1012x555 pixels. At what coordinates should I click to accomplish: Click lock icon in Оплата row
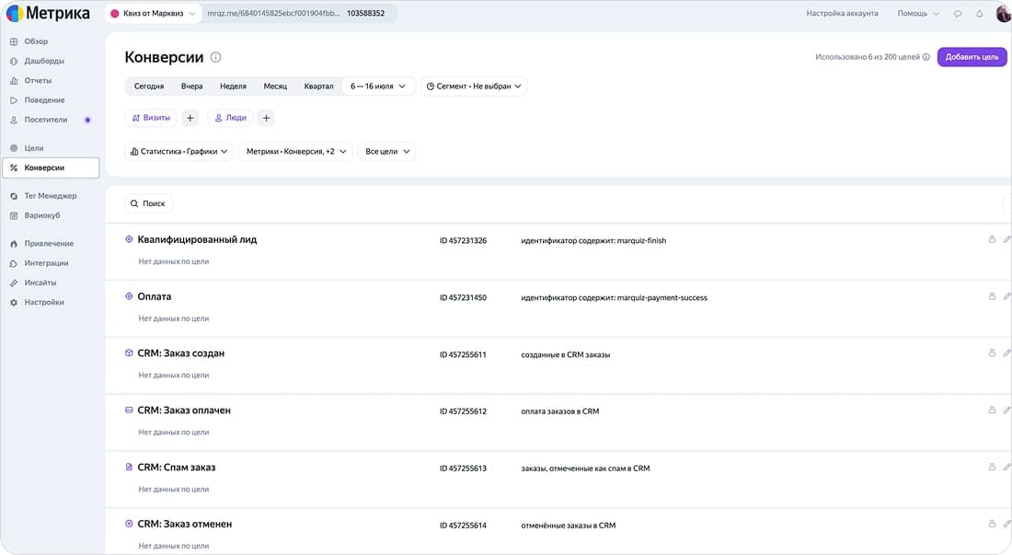coord(992,296)
